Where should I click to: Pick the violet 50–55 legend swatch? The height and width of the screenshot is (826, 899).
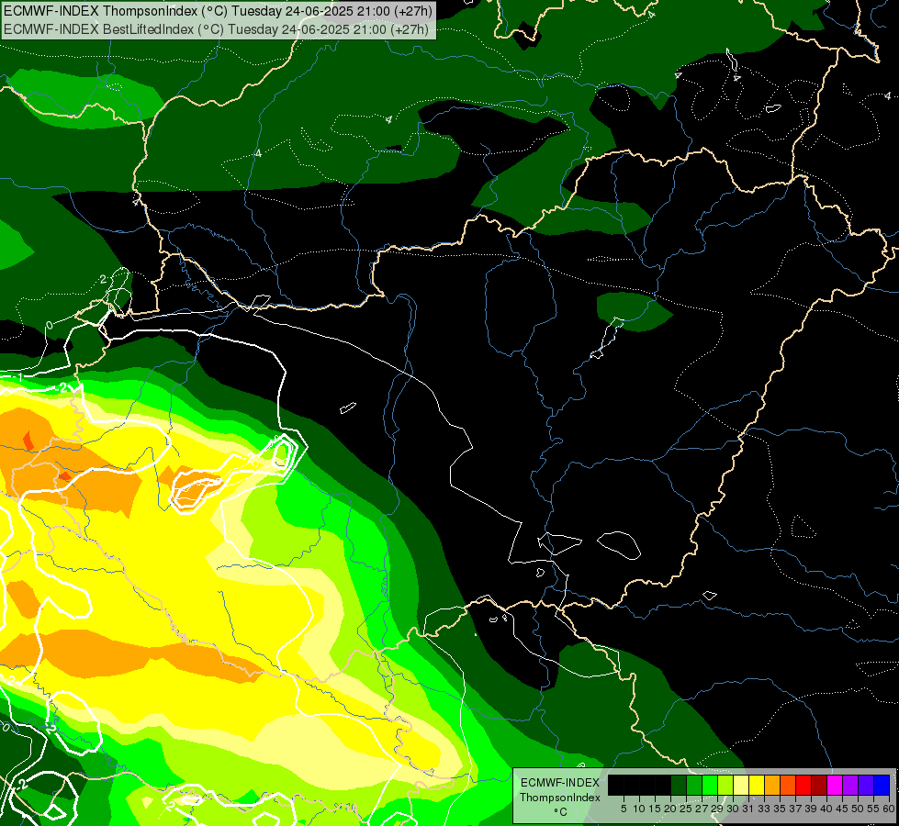coord(866,785)
